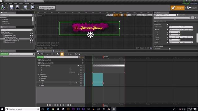Viewport: 198px width, 111px height.
Task: Click the sequencer move/transform tool icon
Action: (58, 54)
